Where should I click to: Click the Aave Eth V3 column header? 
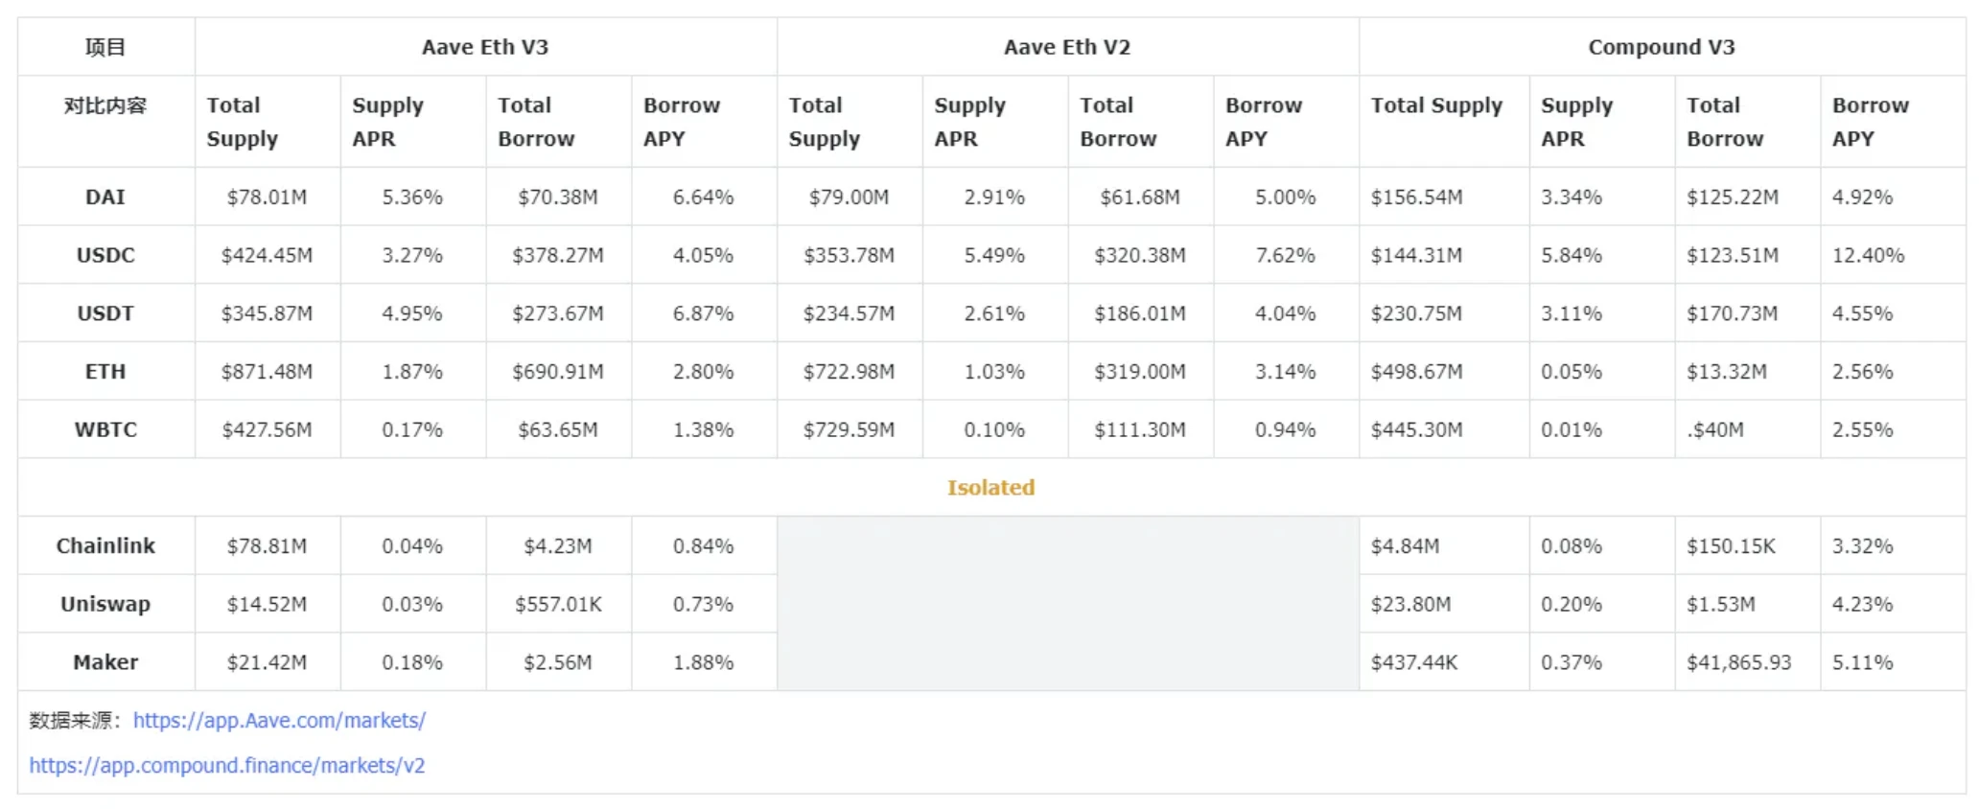pos(485,47)
